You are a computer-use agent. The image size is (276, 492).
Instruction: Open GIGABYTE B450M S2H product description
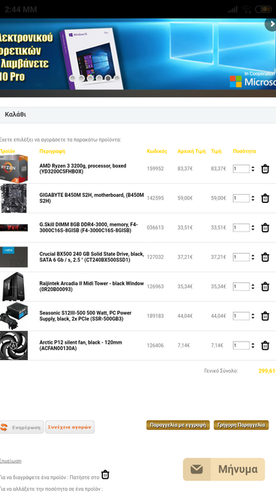(92, 198)
